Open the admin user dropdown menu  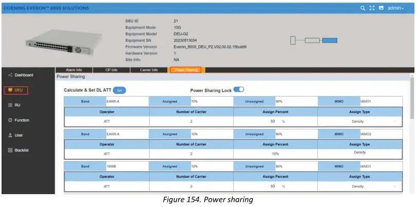pyautogui.click(x=396, y=8)
